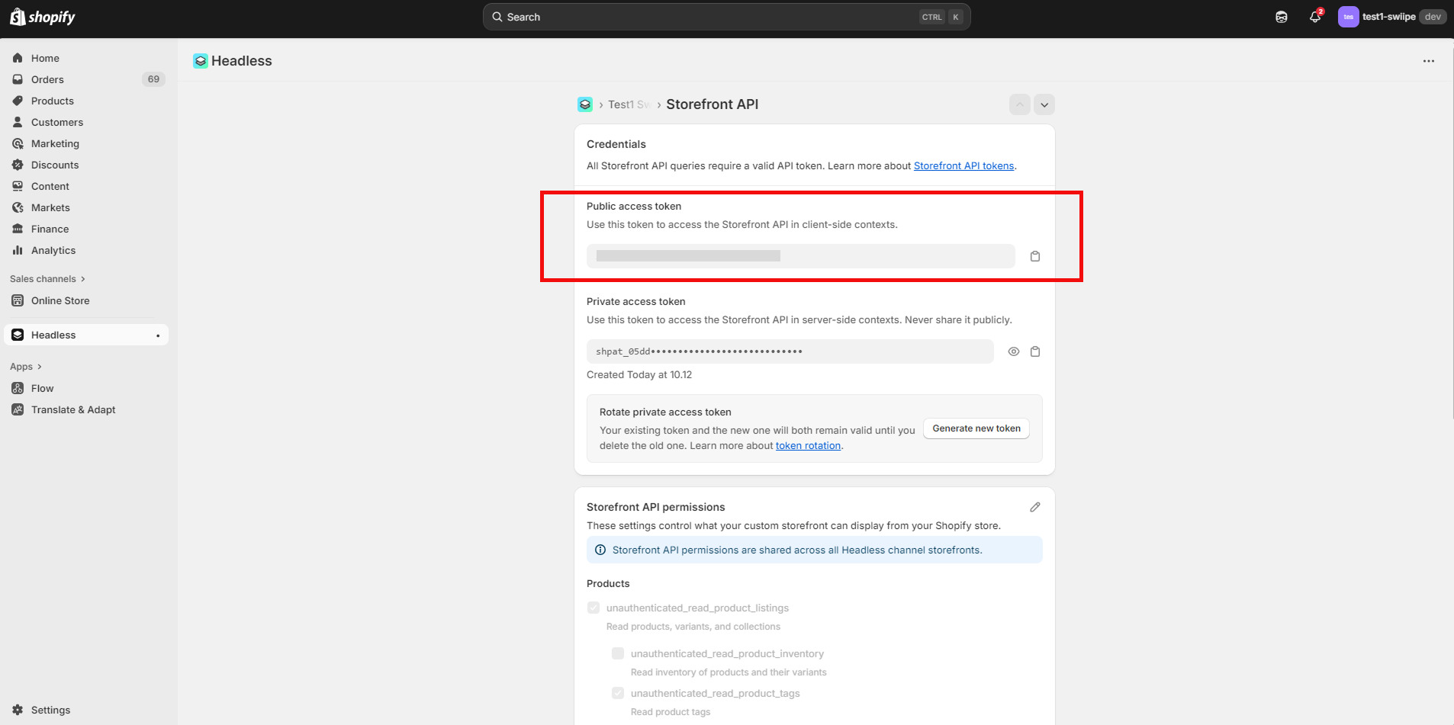The image size is (1454, 725).
Task: Open Orders in the sidebar
Action: click(47, 79)
